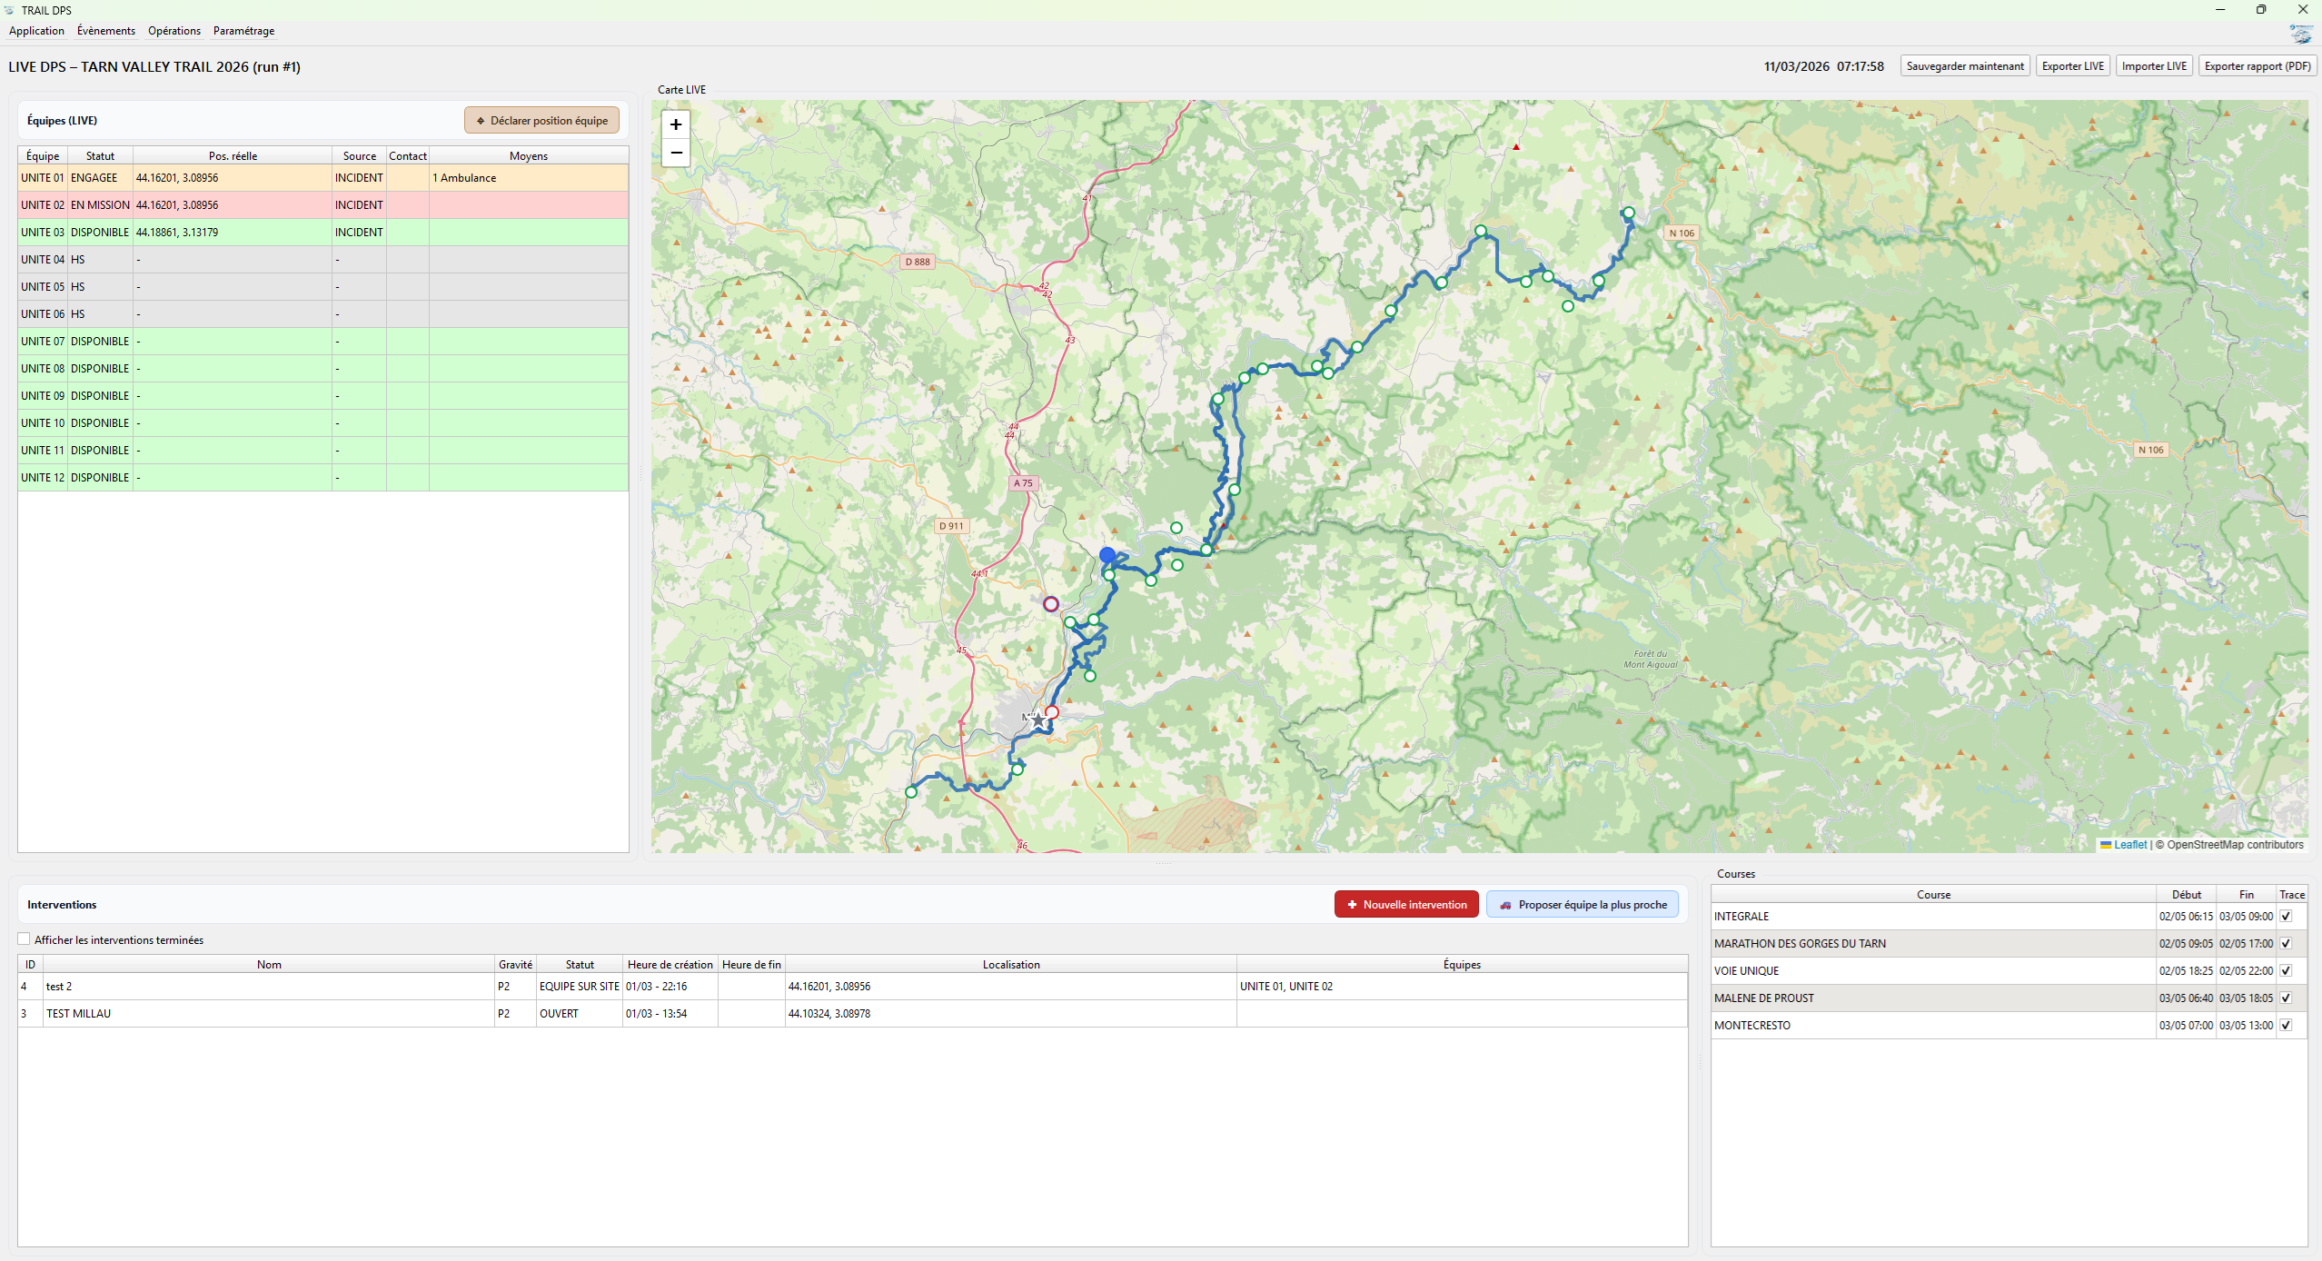Uncheck trace for INTEGRALE course
The image size is (2322, 1261).
pos(2286,917)
